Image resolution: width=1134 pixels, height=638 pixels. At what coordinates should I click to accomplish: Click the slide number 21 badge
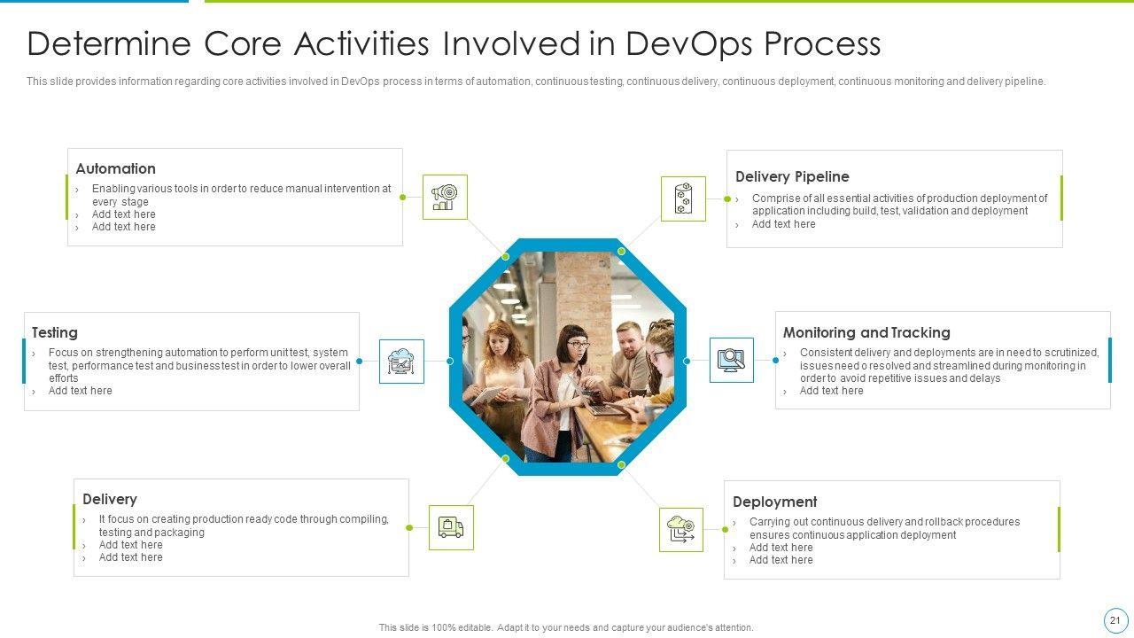pyautogui.click(x=1115, y=620)
